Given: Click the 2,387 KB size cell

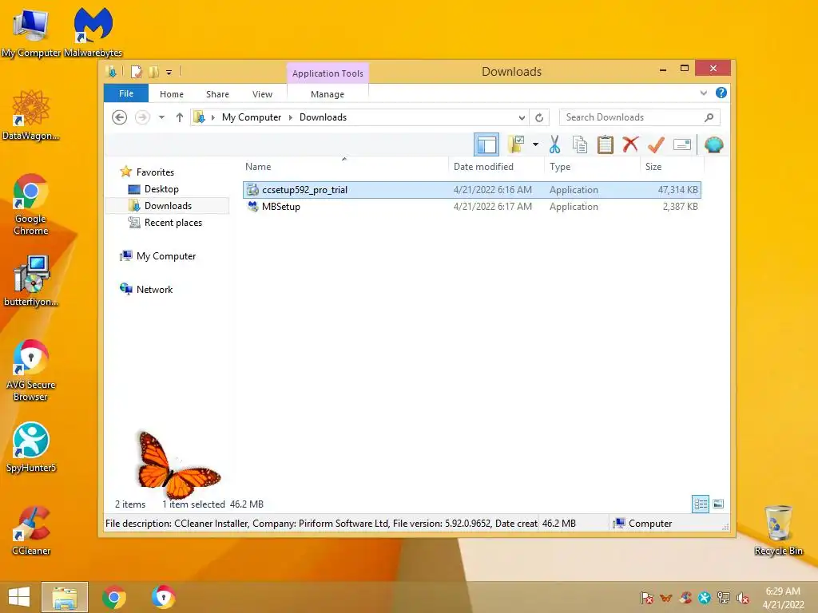Looking at the screenshot, I should click(681, 207).
